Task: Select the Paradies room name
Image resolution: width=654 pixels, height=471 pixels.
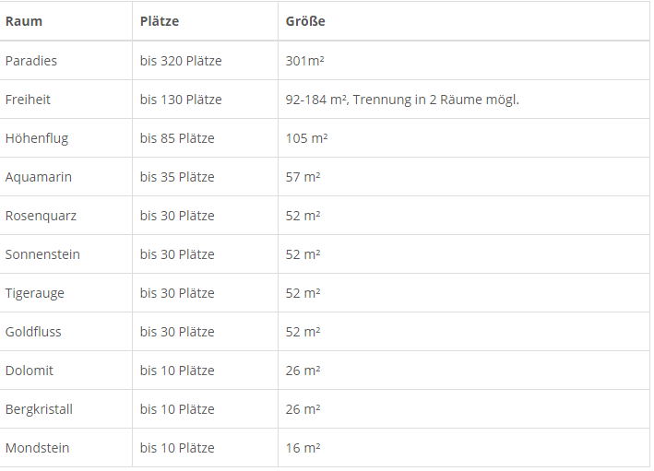Action: pyautogui.click(x=31, y=61)
